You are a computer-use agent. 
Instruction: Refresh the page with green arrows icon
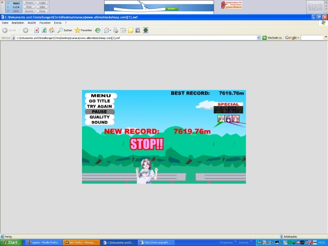(44, 30)
